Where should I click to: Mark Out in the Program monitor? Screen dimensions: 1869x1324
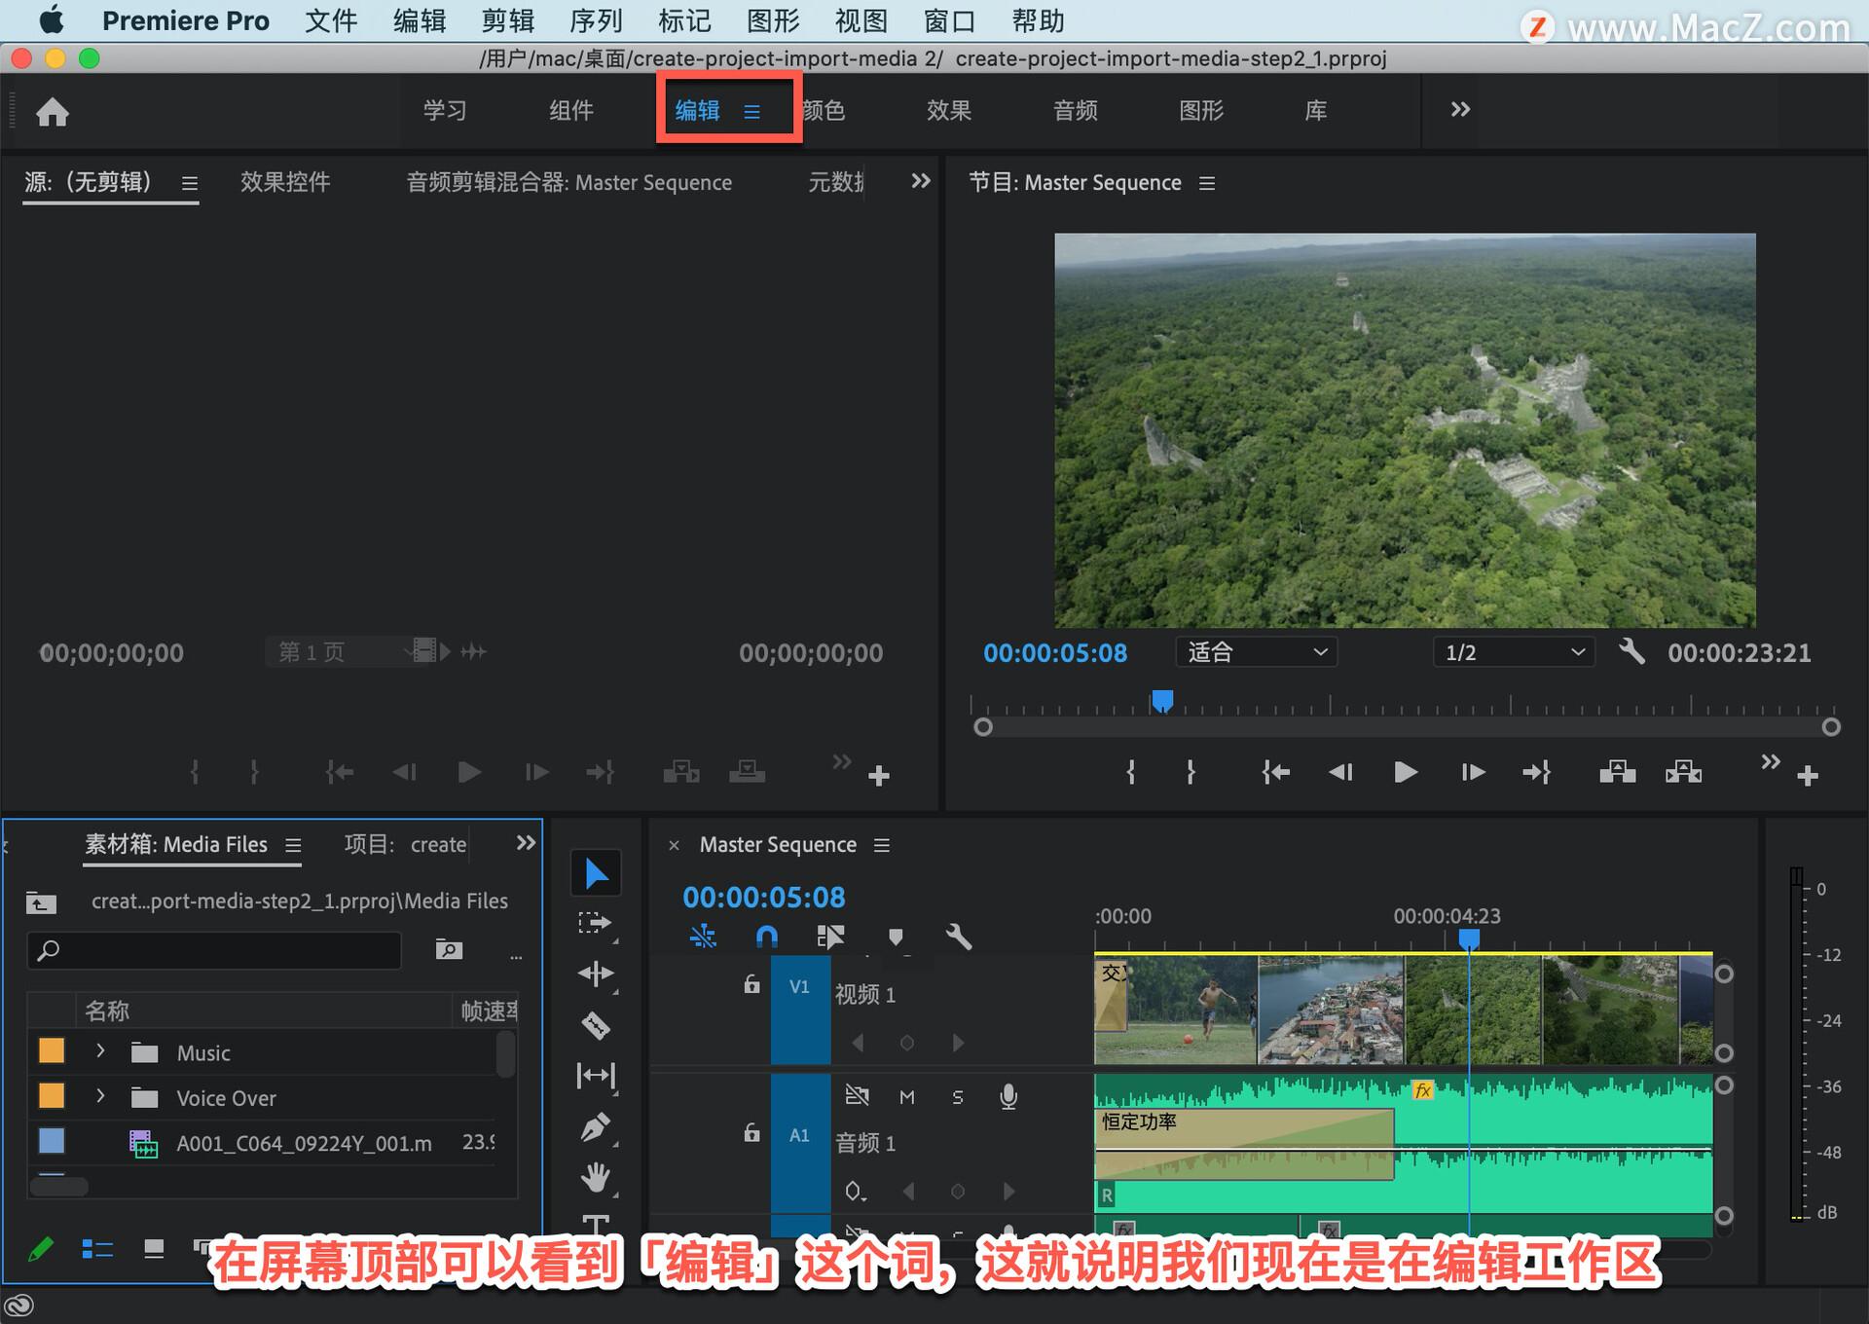1191,772
